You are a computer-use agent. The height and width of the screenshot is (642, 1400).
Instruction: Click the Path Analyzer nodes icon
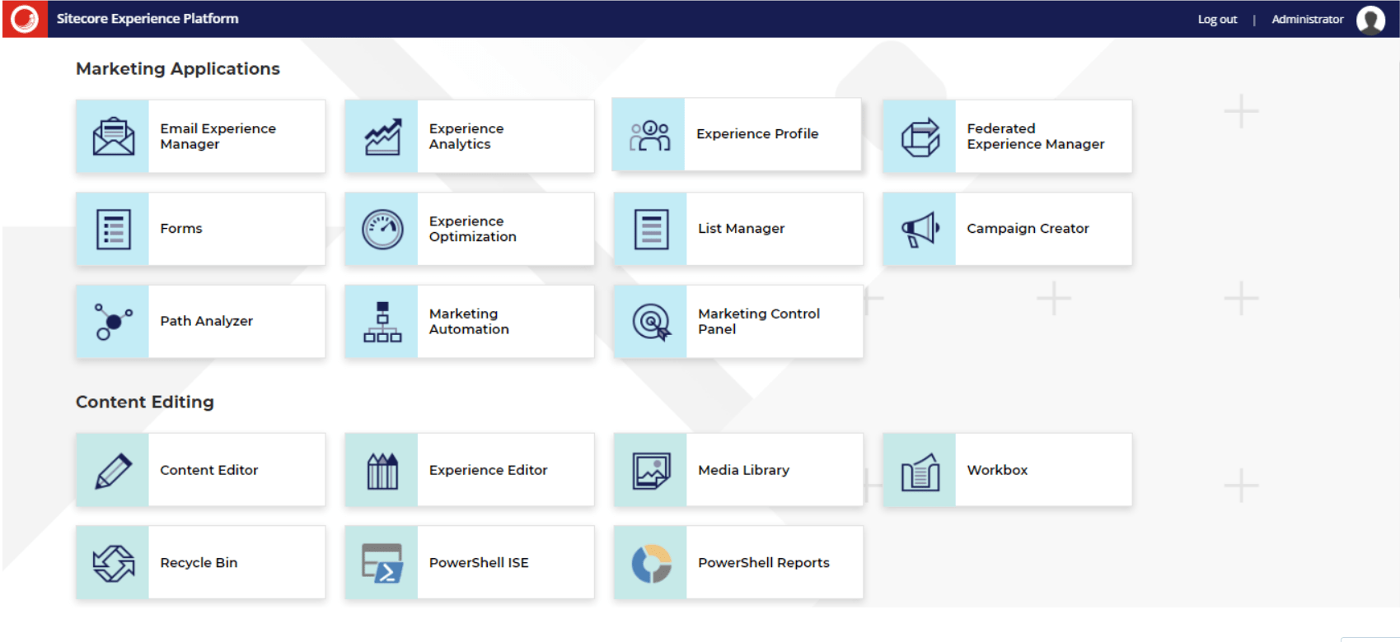(x=113, y=322)
